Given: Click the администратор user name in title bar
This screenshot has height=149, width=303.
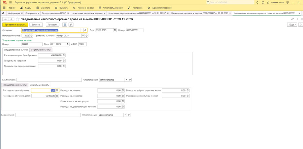Looking at the screenshot, I should [x=278, y=2].
